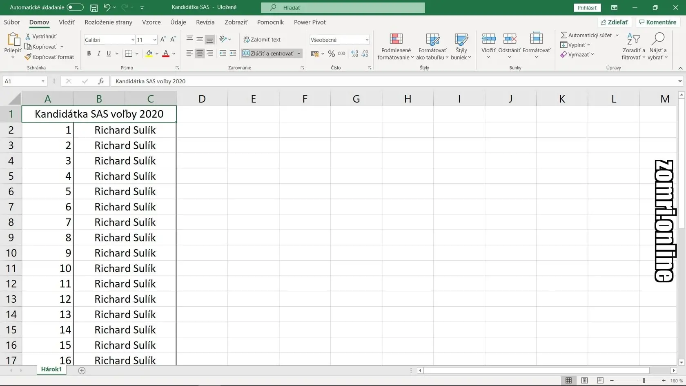Select the column D header
The height and width of the screenshot is (386, 686).
coord(202,99)
